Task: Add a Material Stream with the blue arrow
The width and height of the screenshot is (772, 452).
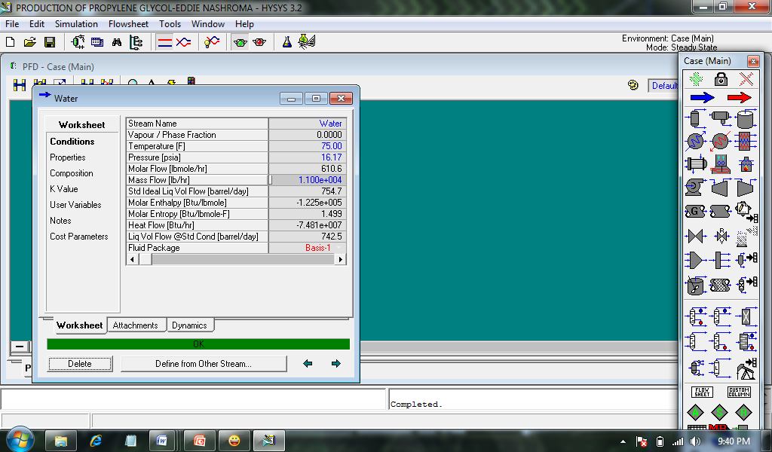Action: point(702,98)
